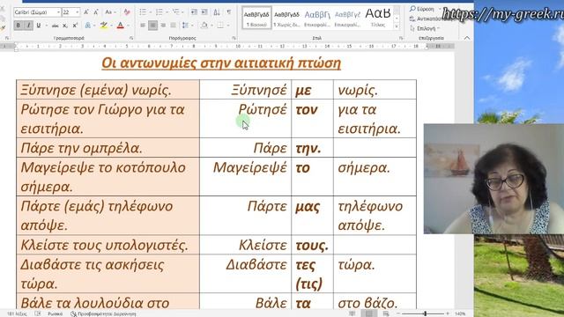Screen dimensions: 564x317
Task: Select the Βασικό style
Action: coord(256,18)
